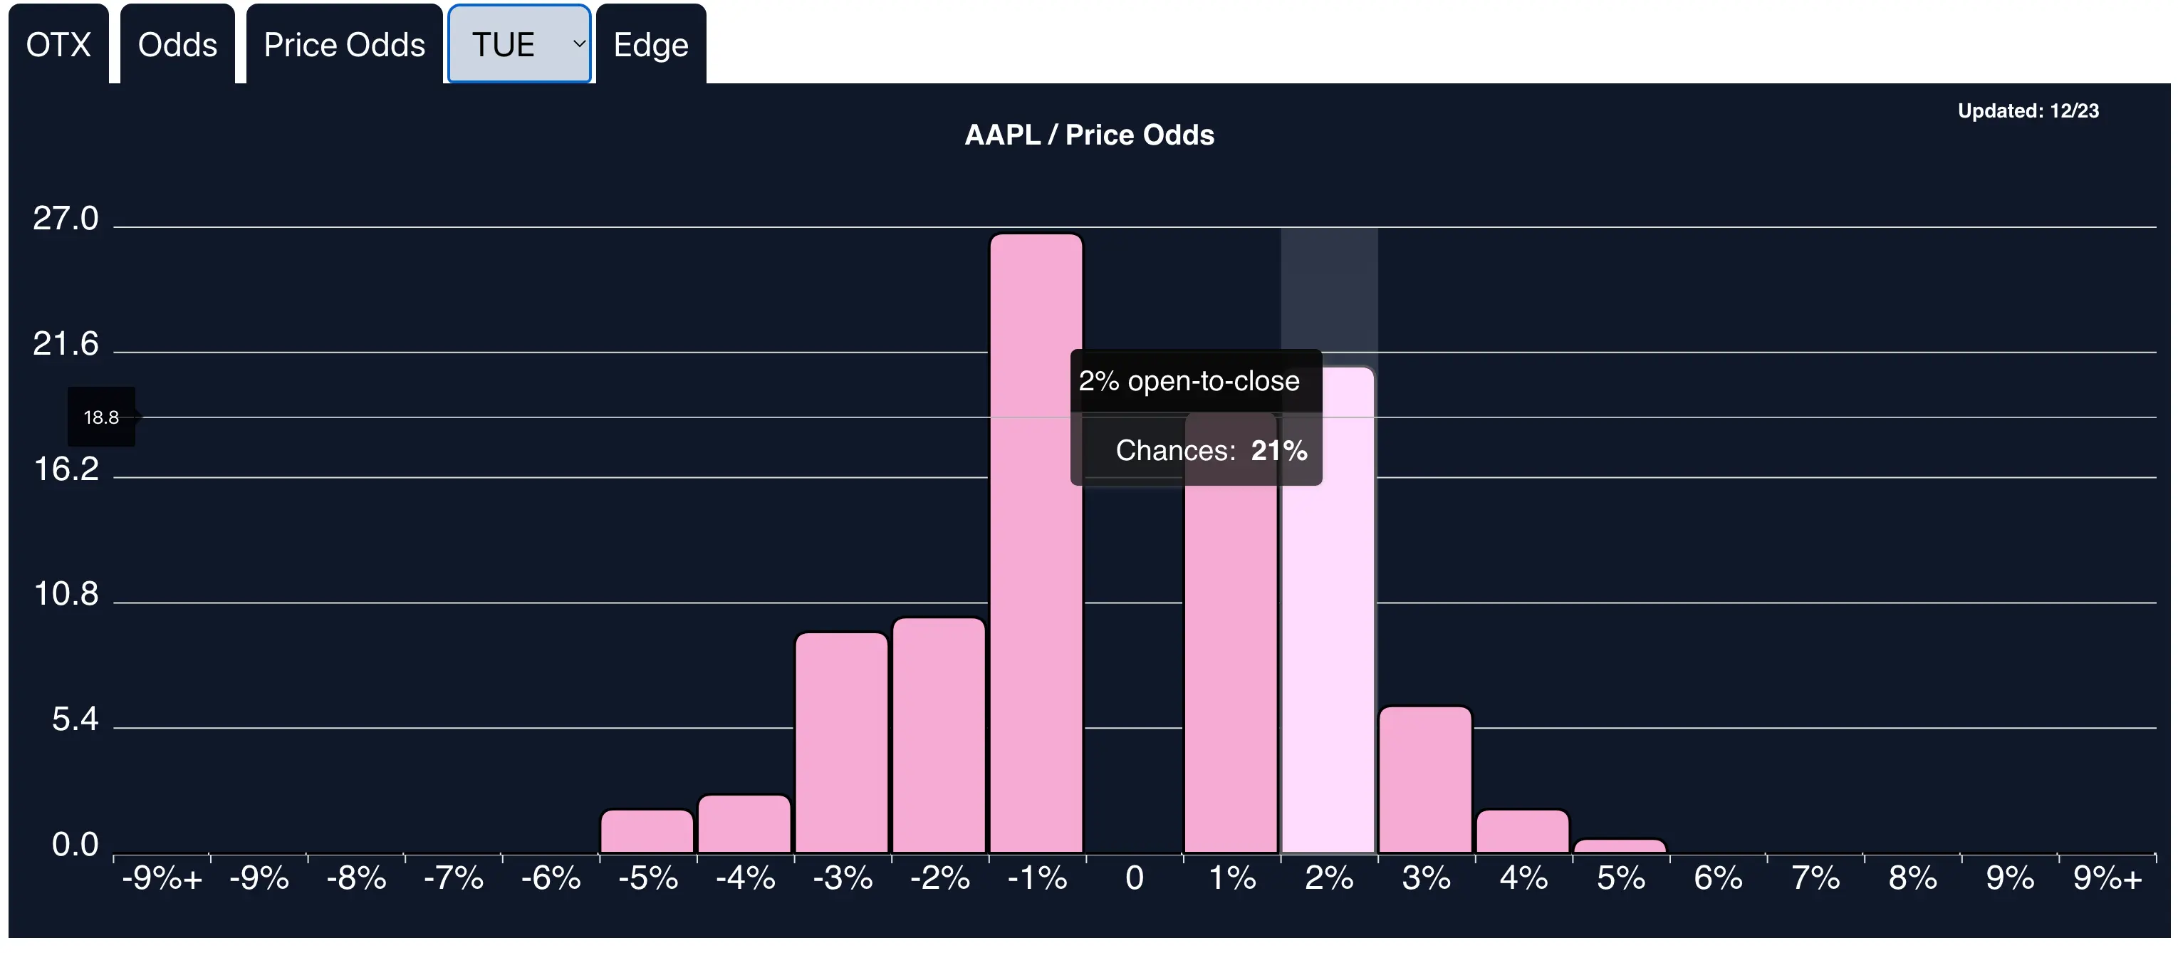Click the Chances: 21% tooltip

[x=1211, y=451]
